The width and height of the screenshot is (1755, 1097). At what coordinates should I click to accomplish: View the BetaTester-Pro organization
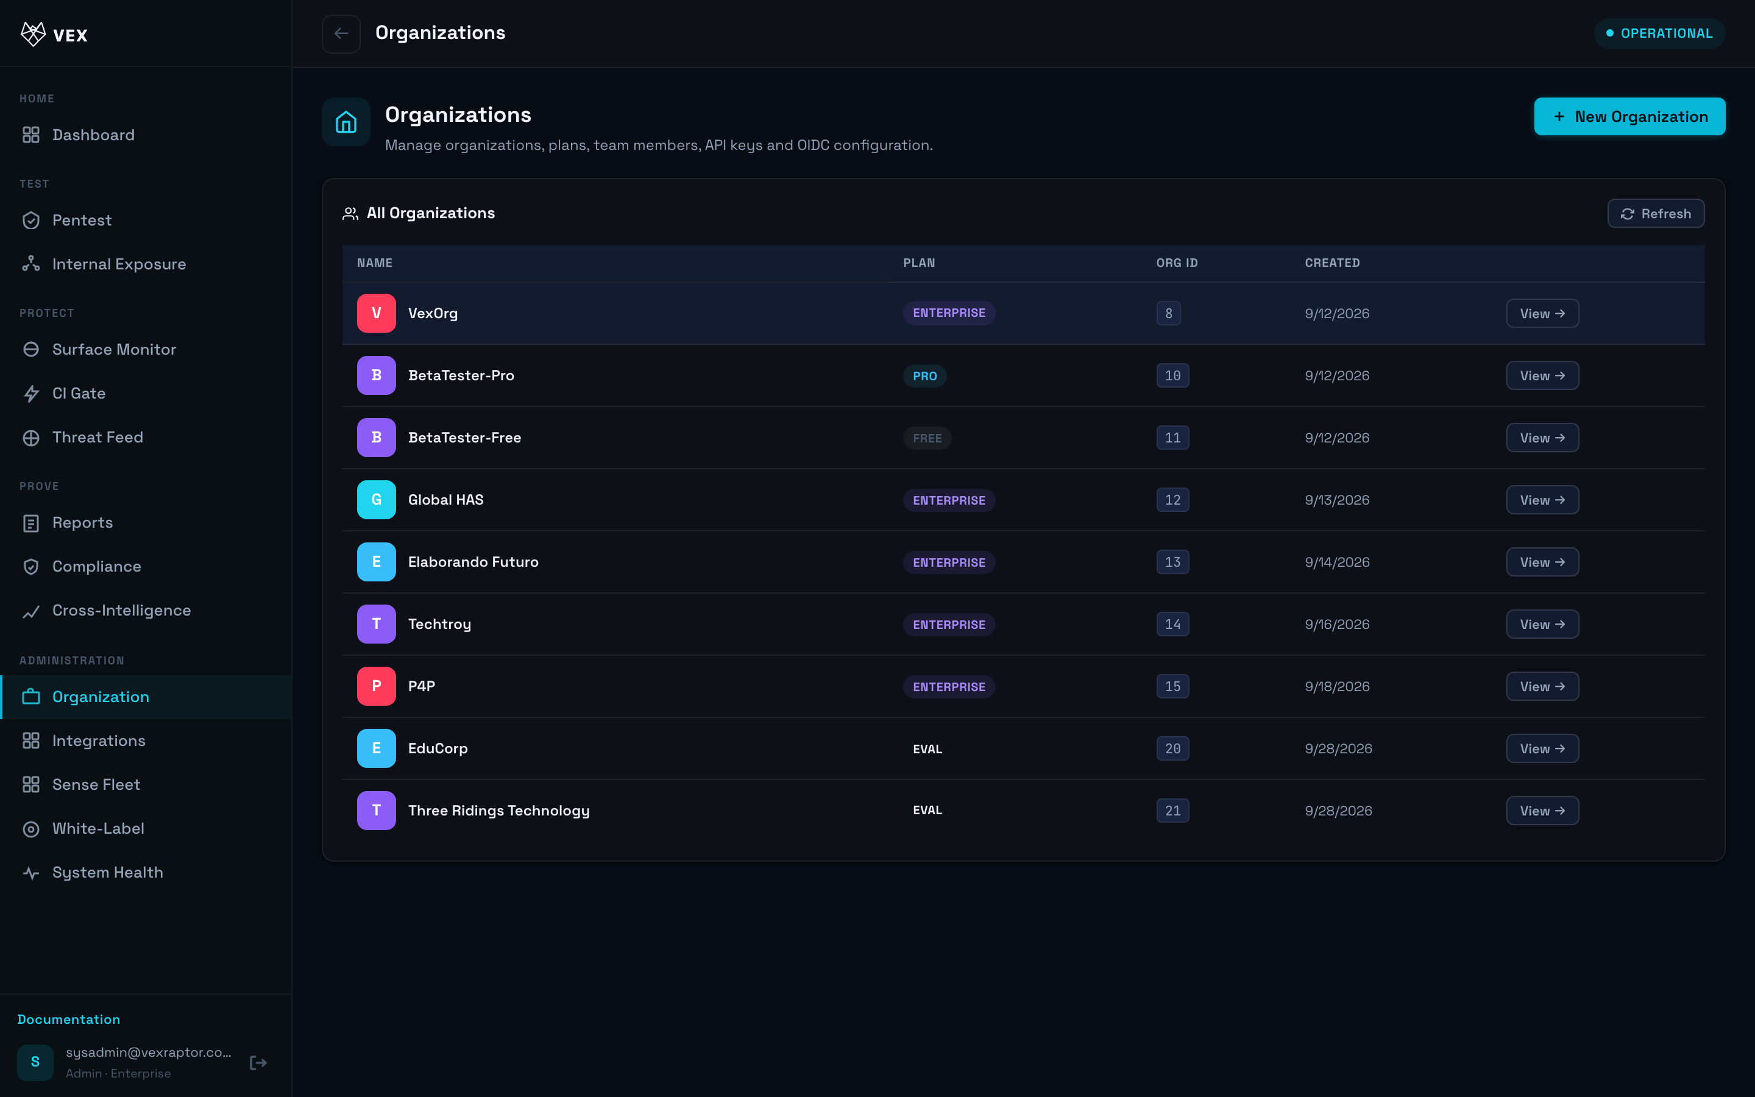pos(1542,376)
